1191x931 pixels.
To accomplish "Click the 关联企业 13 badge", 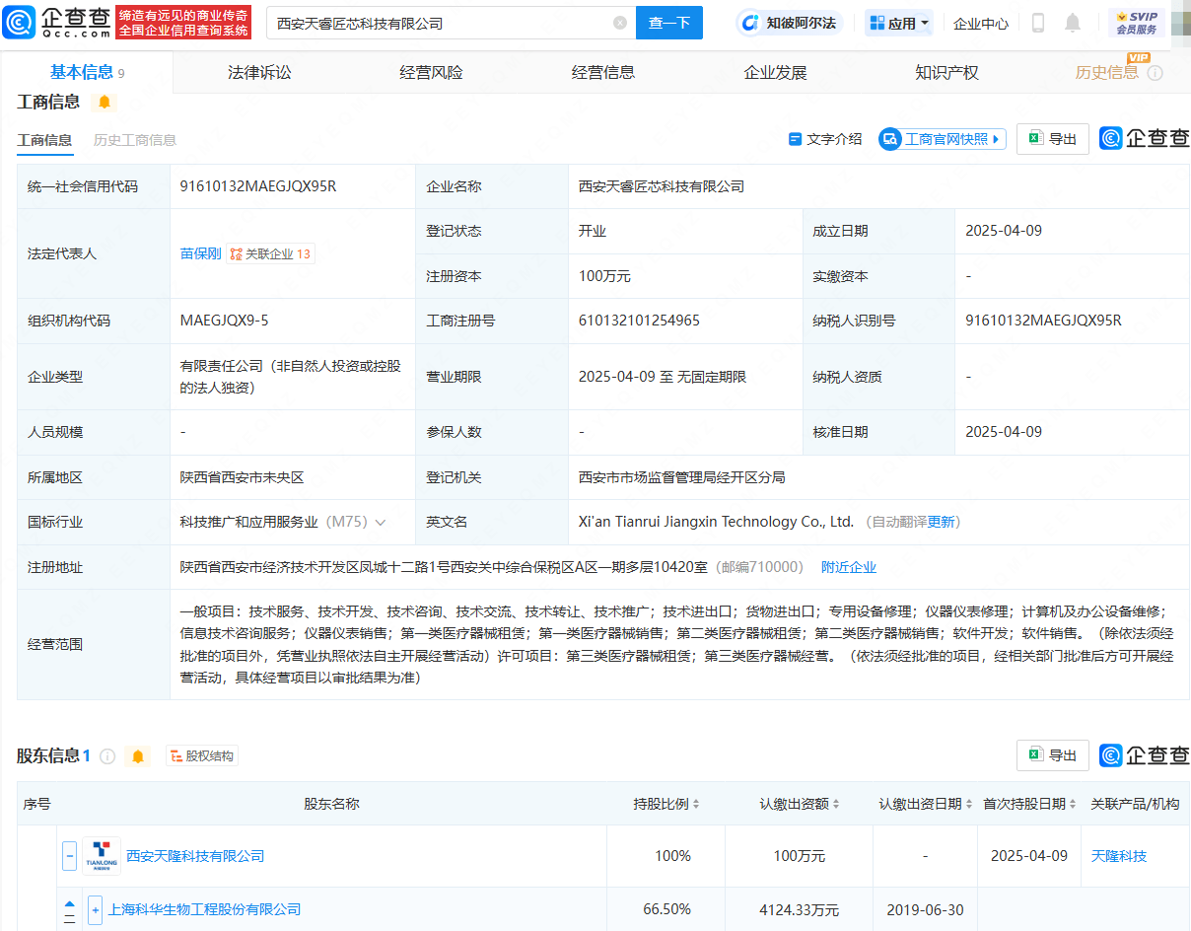I will [270, 253].
